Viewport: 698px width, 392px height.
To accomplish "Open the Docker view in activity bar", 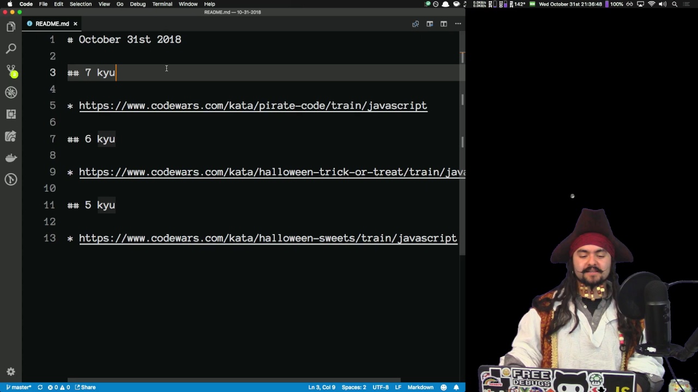I will coord(11,158).
